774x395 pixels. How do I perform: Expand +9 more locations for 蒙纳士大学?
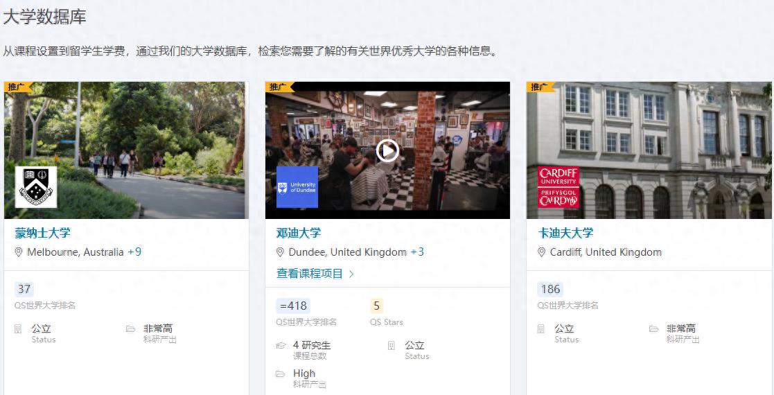134,252
